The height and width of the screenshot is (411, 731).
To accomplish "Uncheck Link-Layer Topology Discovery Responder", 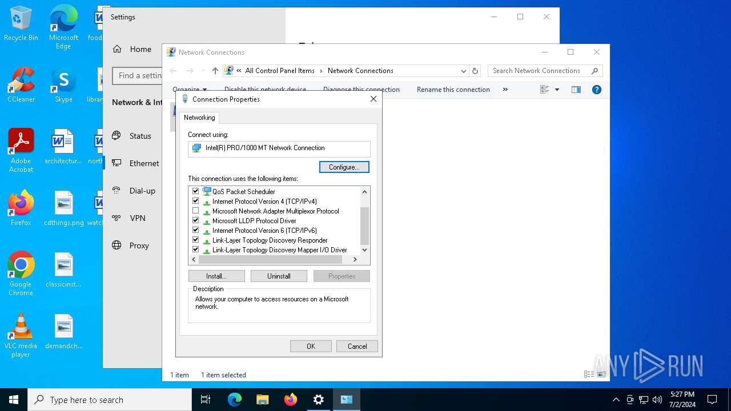I will point(196,240).
